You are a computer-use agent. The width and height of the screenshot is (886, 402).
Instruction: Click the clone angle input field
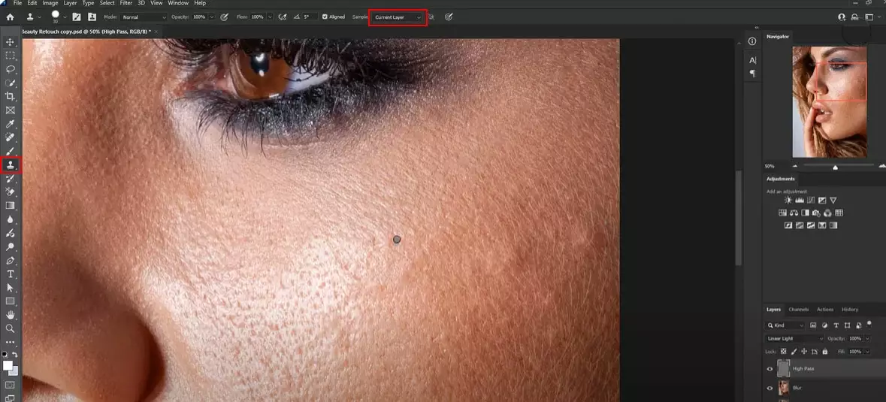310,17
